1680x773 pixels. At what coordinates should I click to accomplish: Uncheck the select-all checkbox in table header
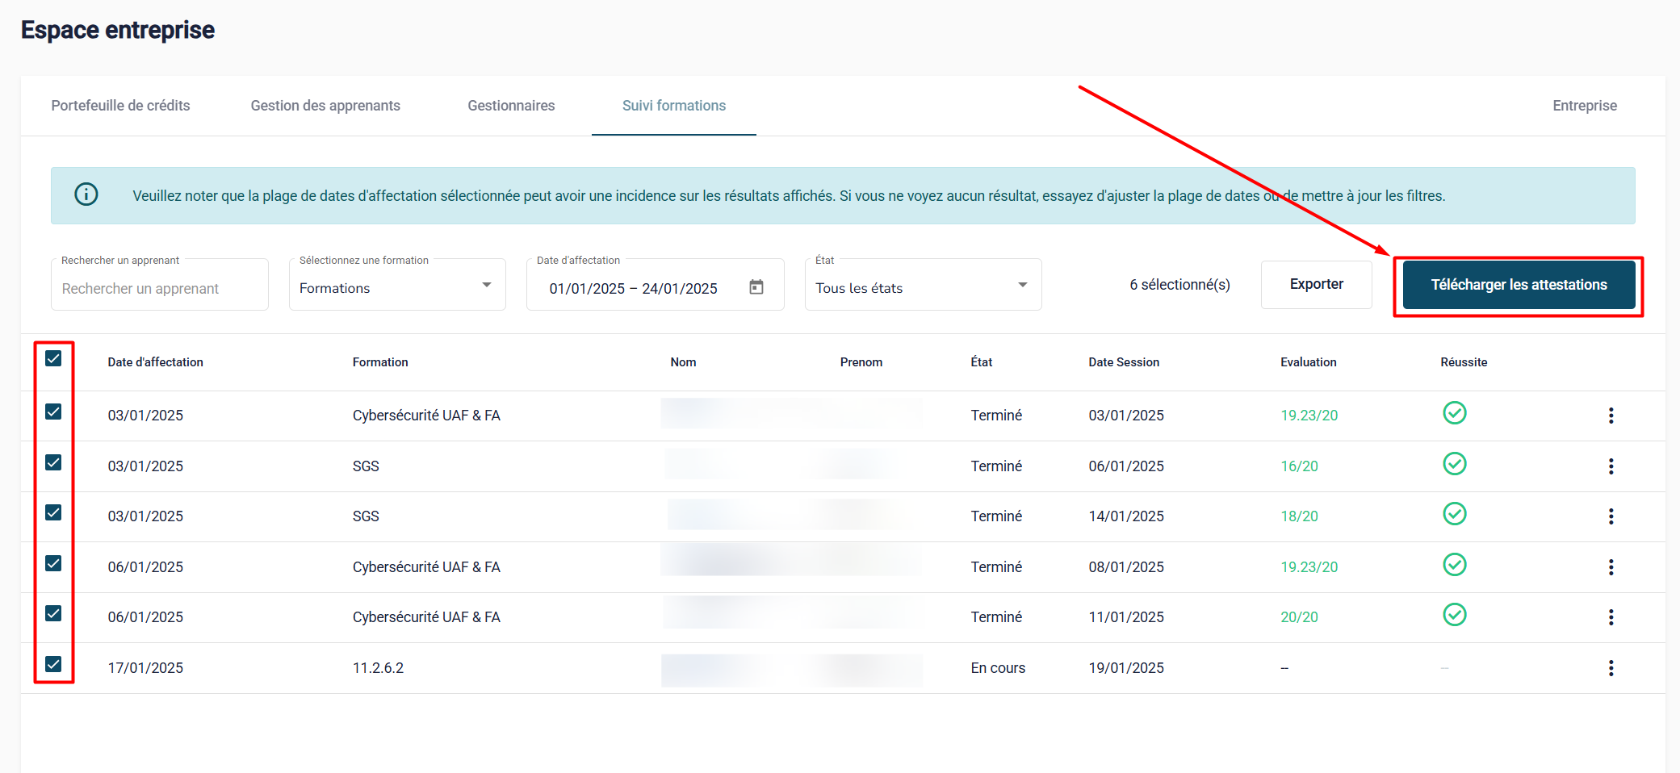53,359
